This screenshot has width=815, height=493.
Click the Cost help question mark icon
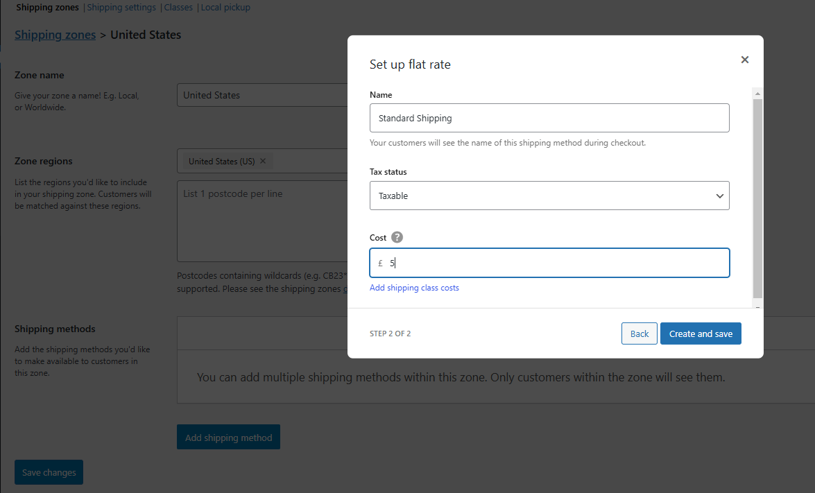[397, 237]
